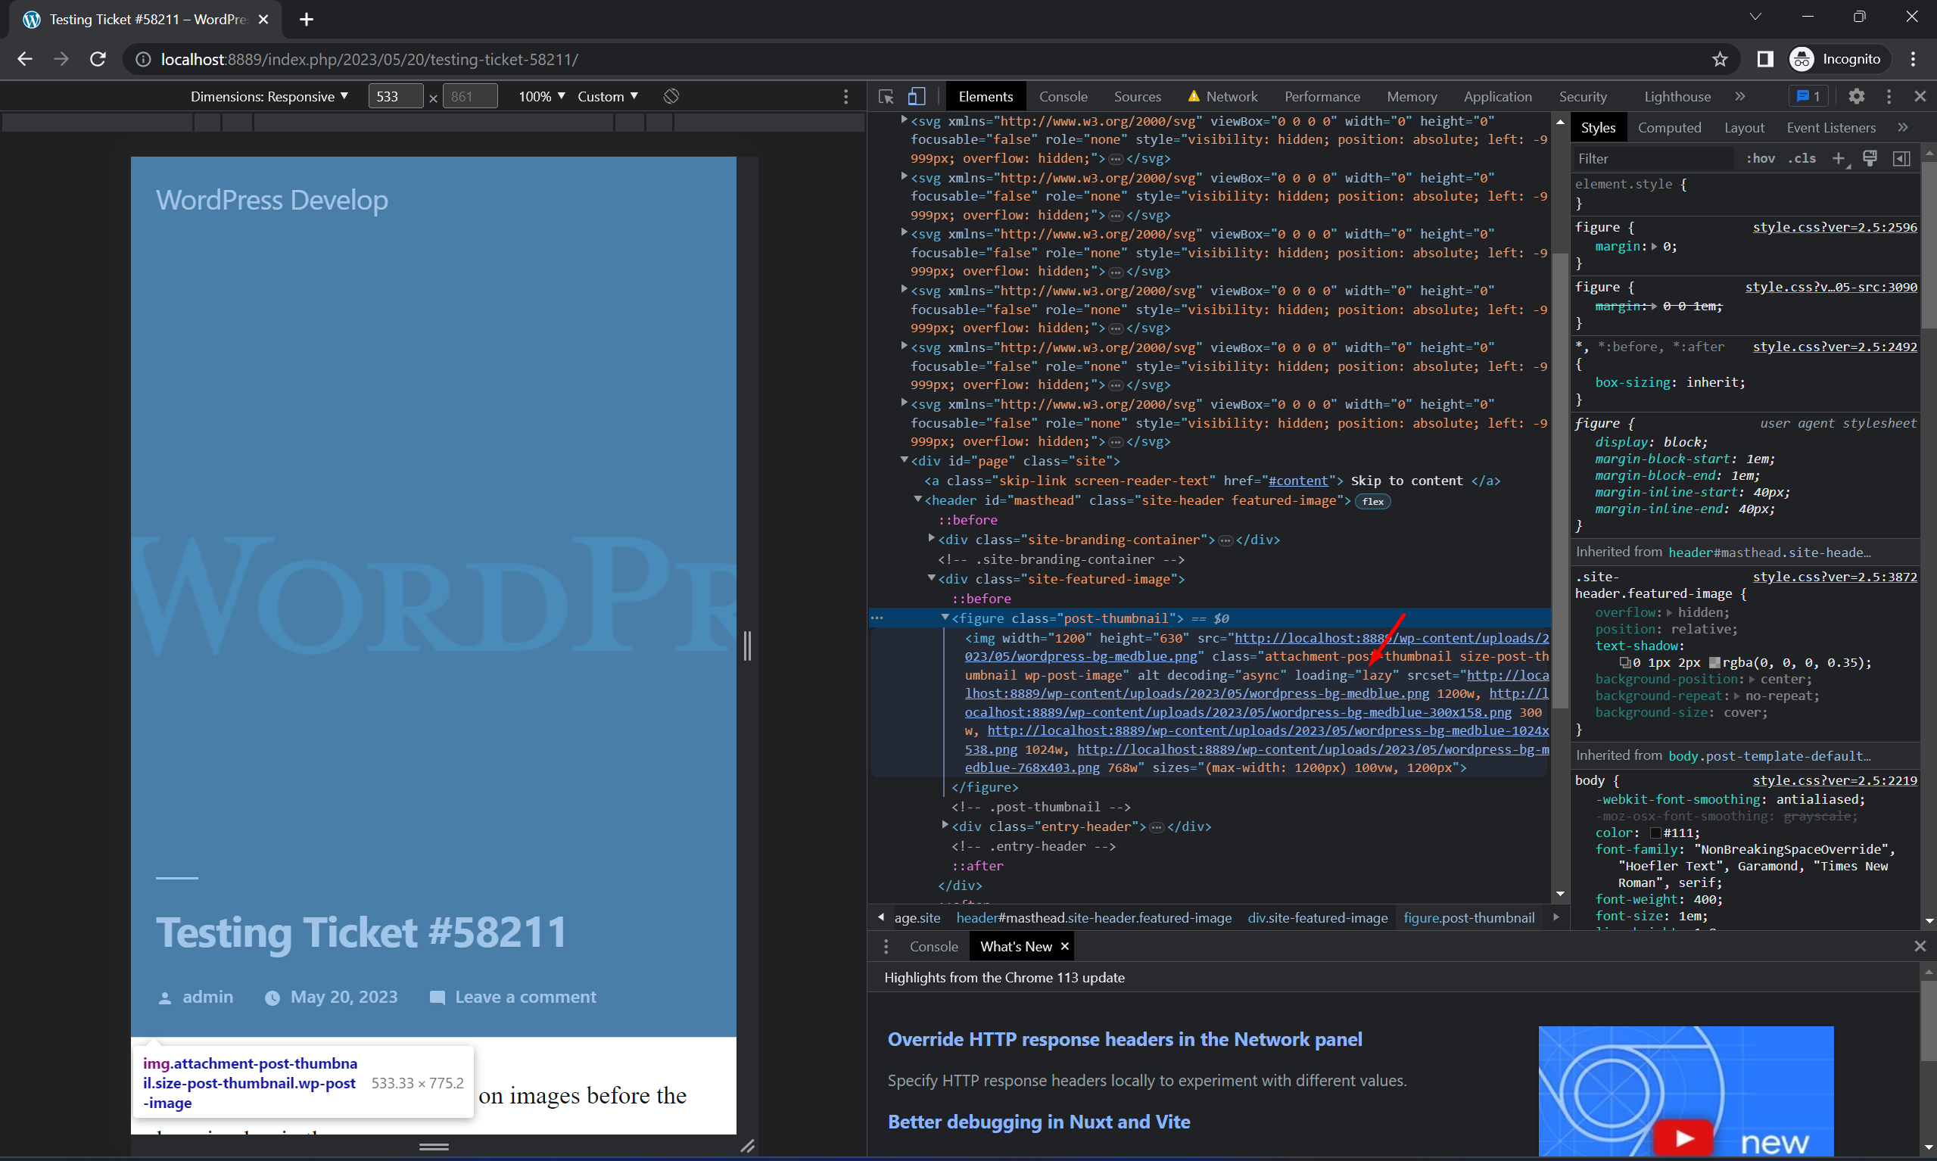Show more Styles pane tabs chevron
This screenshot has height=1161, width=1937.
(1903, 127)
